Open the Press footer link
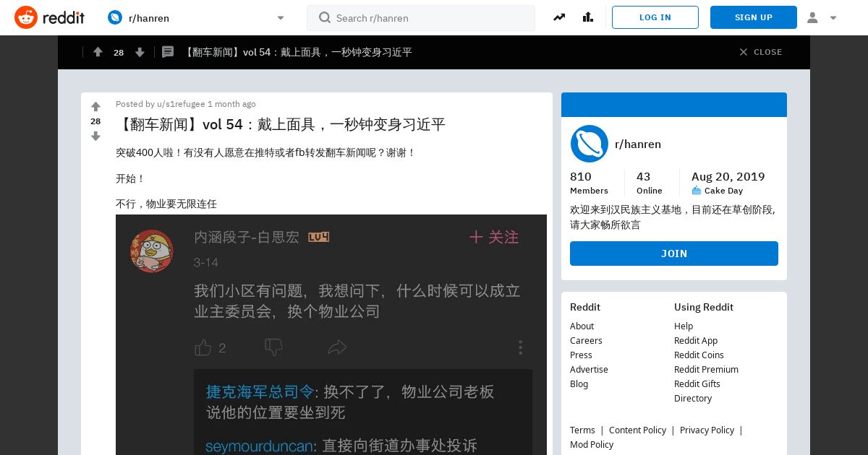868x455 pixels. point(581,355)
